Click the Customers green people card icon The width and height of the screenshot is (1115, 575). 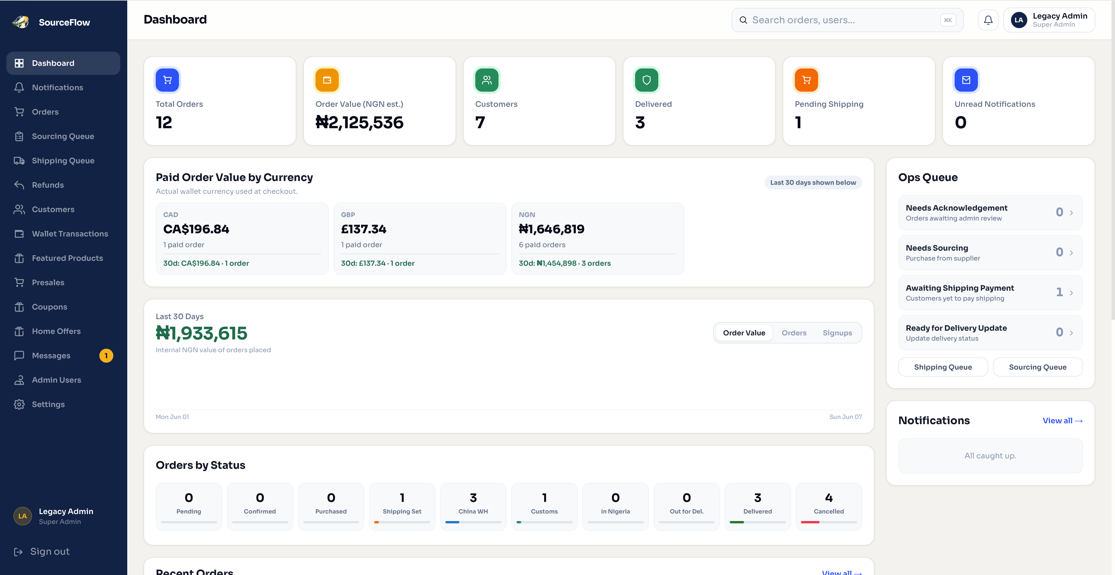click(x=487, y=80)
